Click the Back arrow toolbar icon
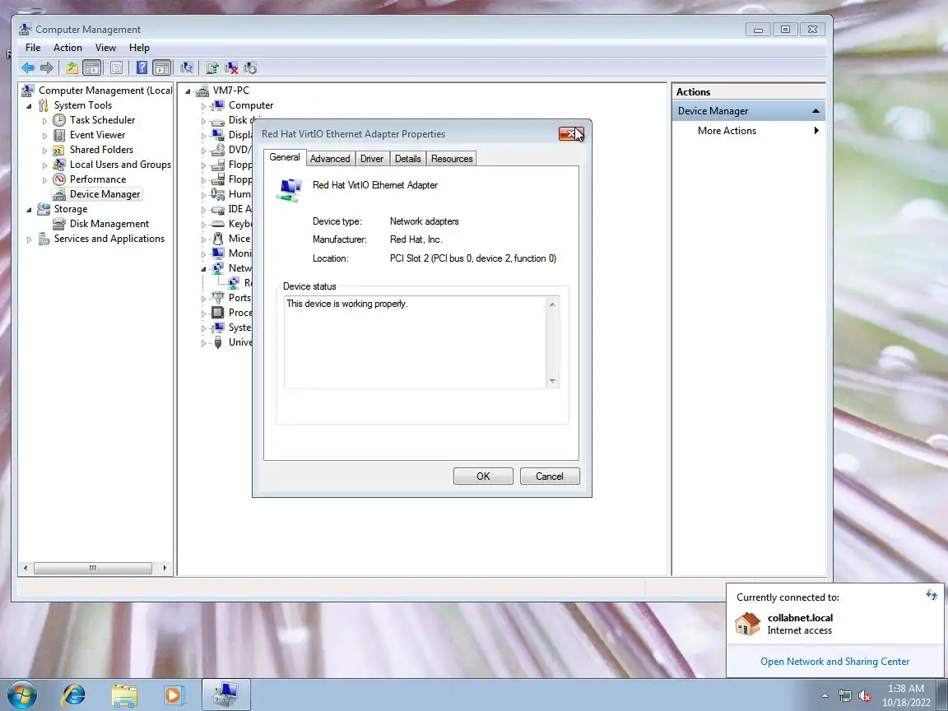The image size is (948, 711). pos(28,67)
